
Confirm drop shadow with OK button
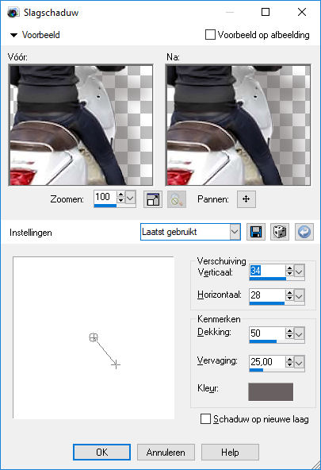tap(101, 452)
